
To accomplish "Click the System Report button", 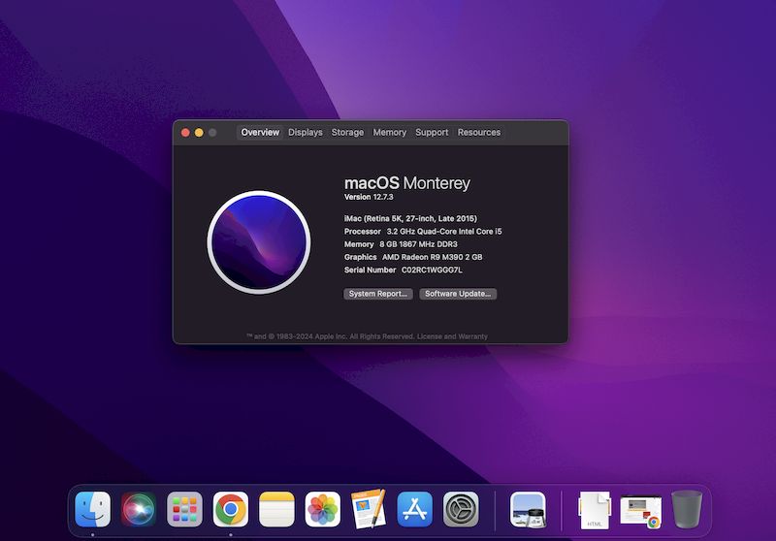I will [x=378, y=294].
